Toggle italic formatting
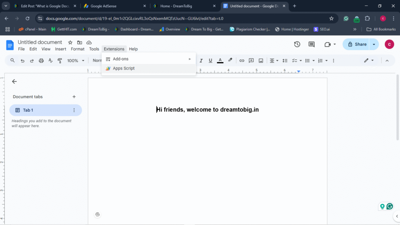 point(202,61)
